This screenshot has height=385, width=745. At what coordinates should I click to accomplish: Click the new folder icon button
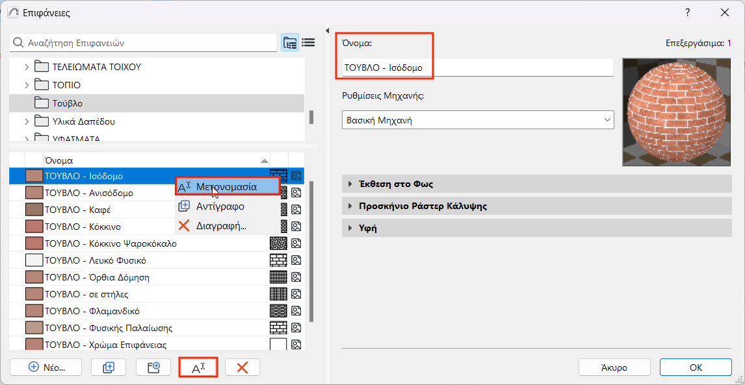153,367
